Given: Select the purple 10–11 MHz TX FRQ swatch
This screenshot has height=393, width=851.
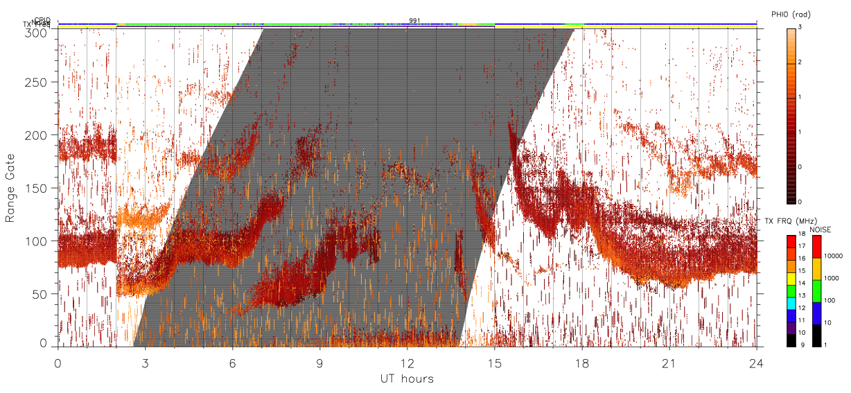Looking at the screenshot, I should (x=791, y=329).
